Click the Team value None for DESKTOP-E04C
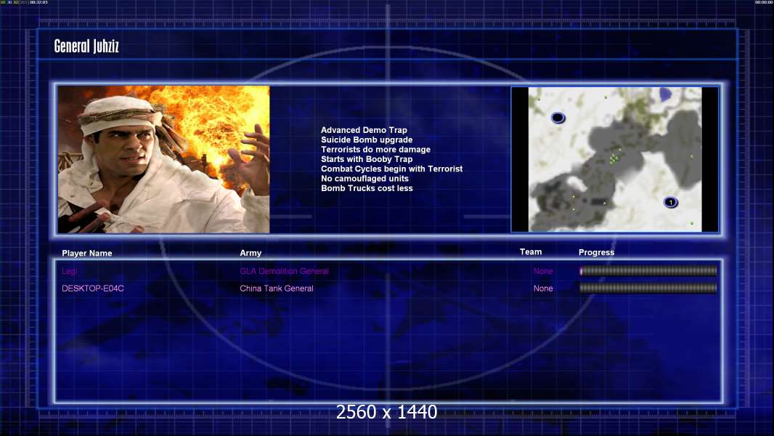The image size is (774, 436). (x=543, y=288)
